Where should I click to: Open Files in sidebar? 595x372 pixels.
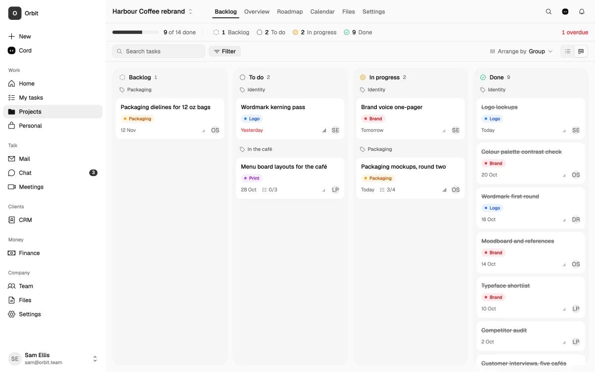(53, 300)
